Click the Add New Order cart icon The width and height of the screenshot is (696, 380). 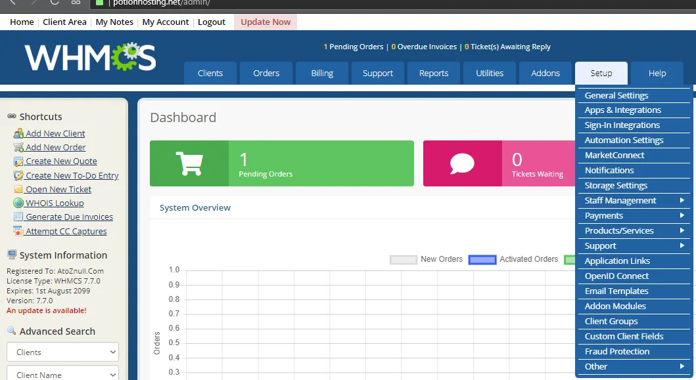[x=18, y=148]
